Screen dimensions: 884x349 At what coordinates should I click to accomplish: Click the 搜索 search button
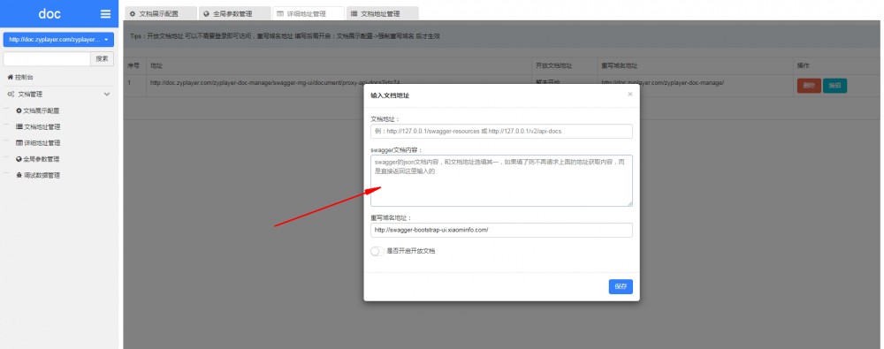tap(102, 58)
